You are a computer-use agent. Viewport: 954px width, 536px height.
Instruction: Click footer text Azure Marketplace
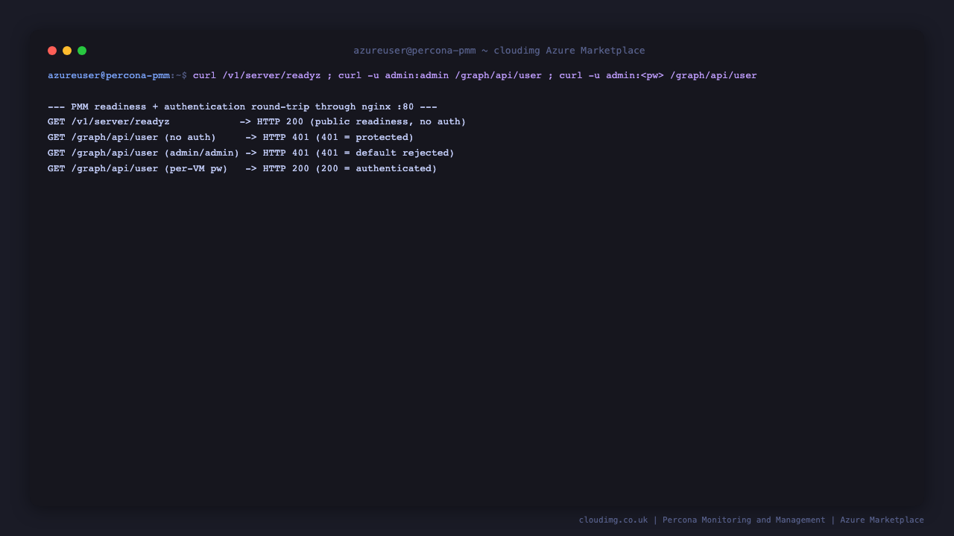[x=882, y=520]
